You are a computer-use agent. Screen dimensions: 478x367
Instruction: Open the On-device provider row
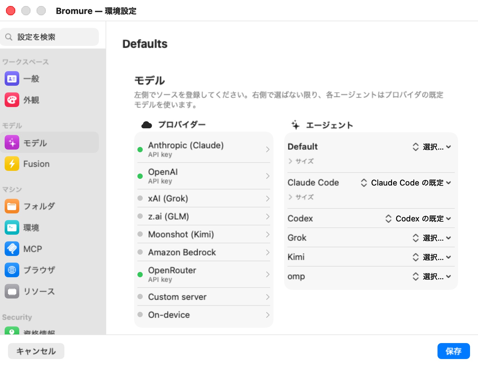point(204,315)
